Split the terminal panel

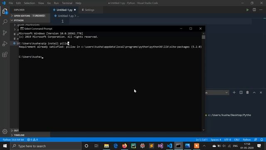241,92
